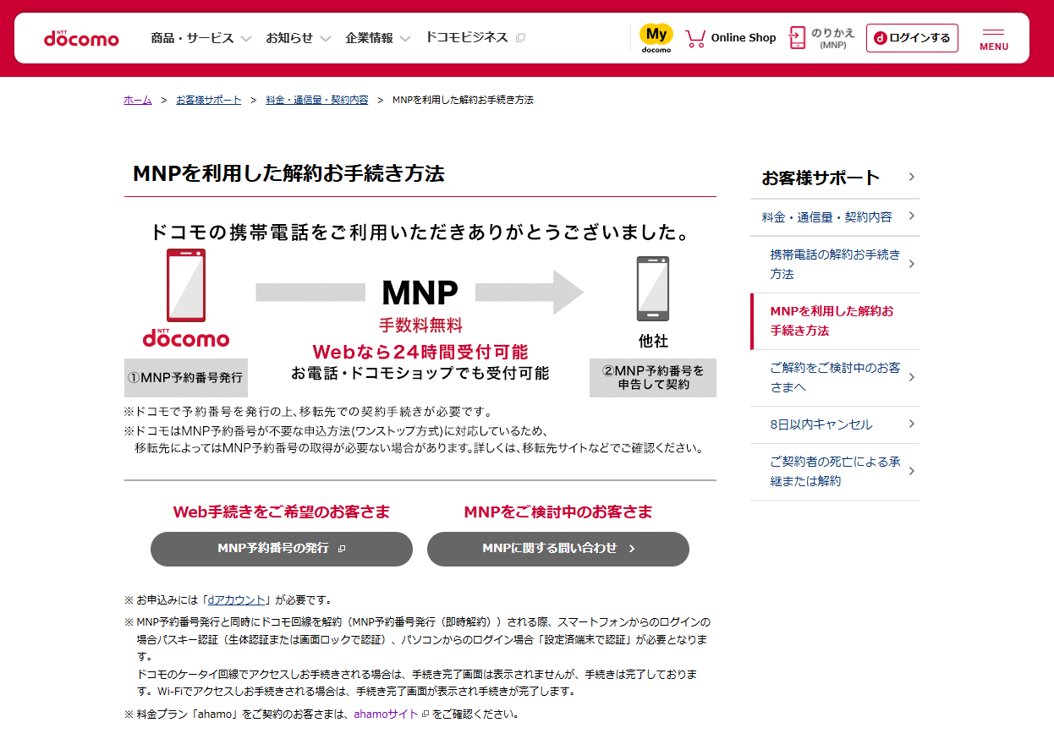This screenshot has height=739, width=1054.
Task: Click the 手数料無料 red text
Action: point(420,326)
